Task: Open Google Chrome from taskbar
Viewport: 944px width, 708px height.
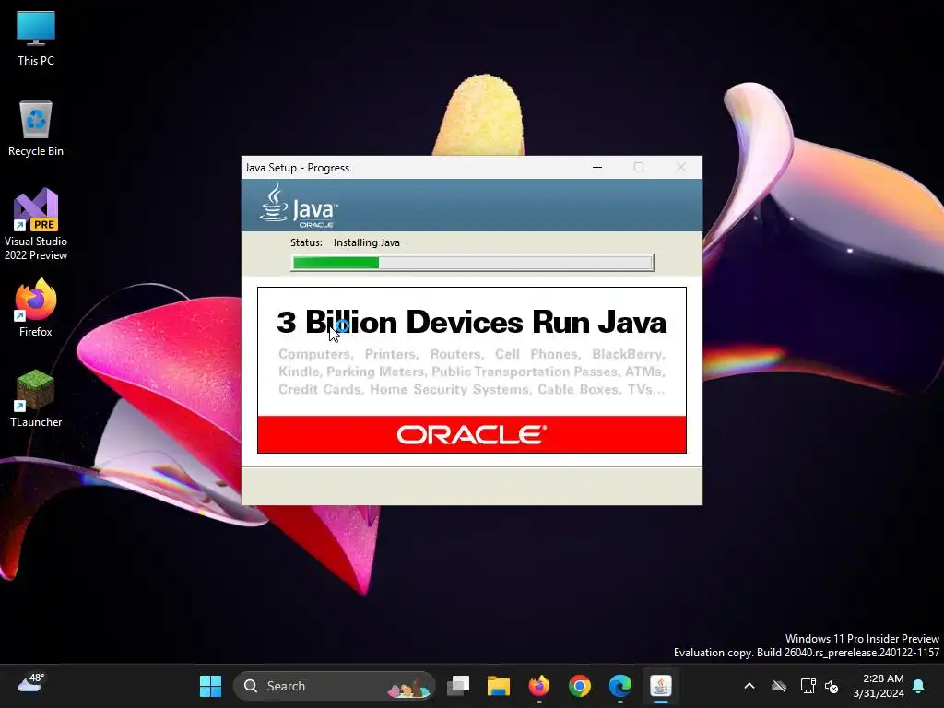Action: pyautogui.click(x=580, y=686)
